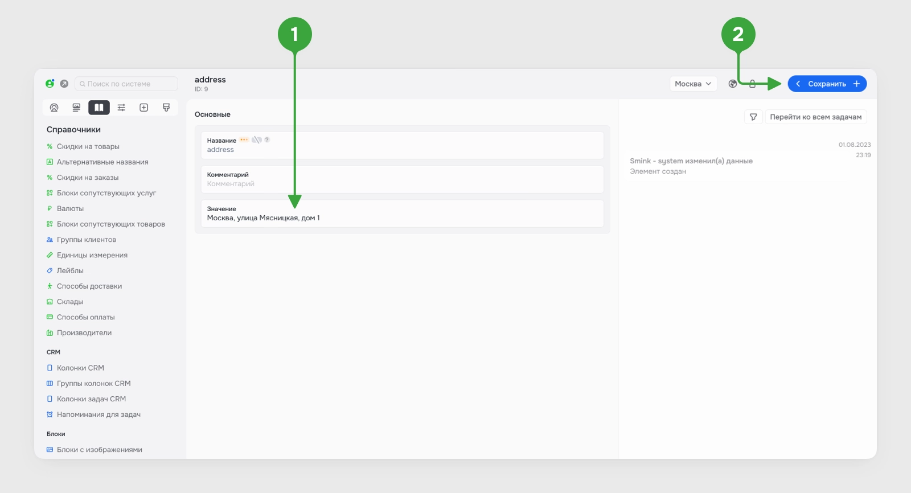Click the back chevron on Сохранить button
This screenshot has height=493, width=911.
coord(798,84)
